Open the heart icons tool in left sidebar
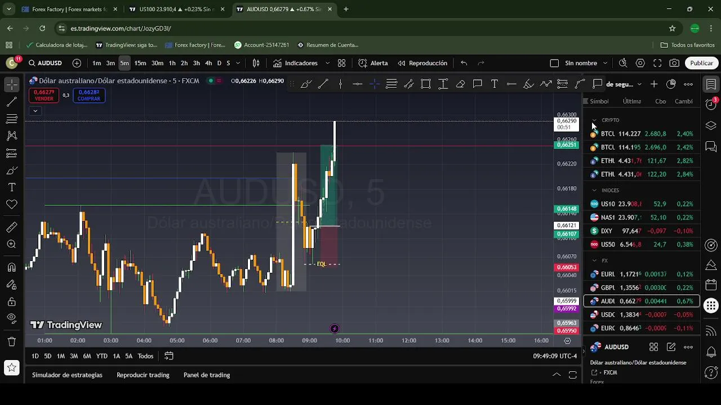The image size is (721, 405). pyautogui.click(x=11, y=204)
